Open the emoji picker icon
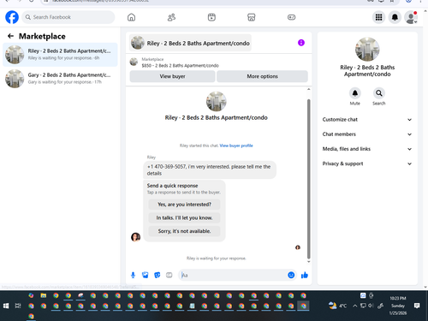Image resolution: width=428 pixels, height=321 pixels. [291, 275]
